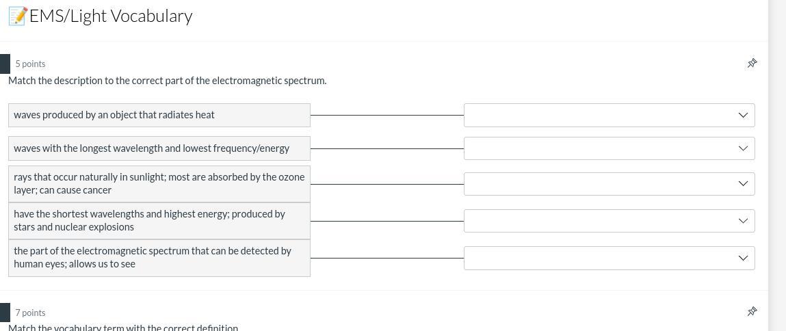Click the dark marker beside 5 points
786x331 pixels.
coord(5,64)
